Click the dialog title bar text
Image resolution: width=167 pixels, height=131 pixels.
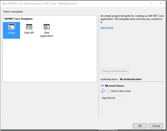(40, 3)
